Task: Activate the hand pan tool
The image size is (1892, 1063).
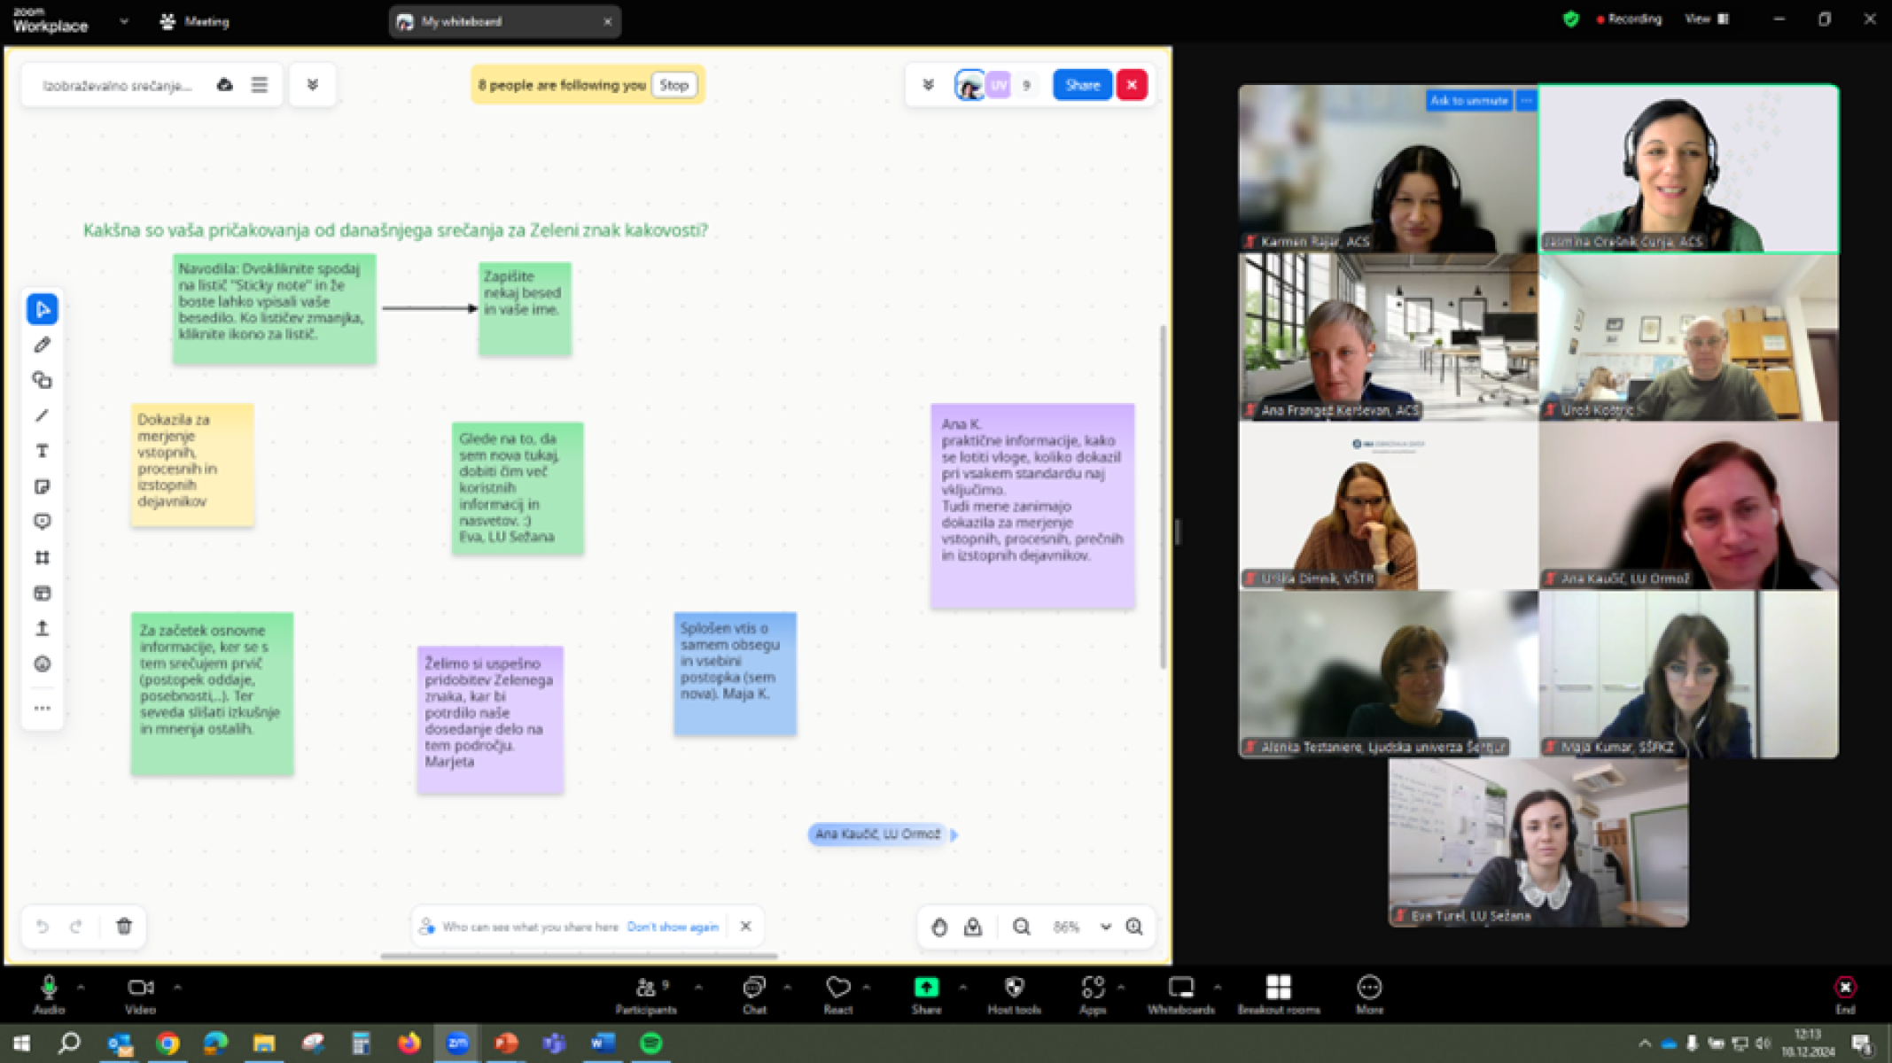Action: click(939, 927)
